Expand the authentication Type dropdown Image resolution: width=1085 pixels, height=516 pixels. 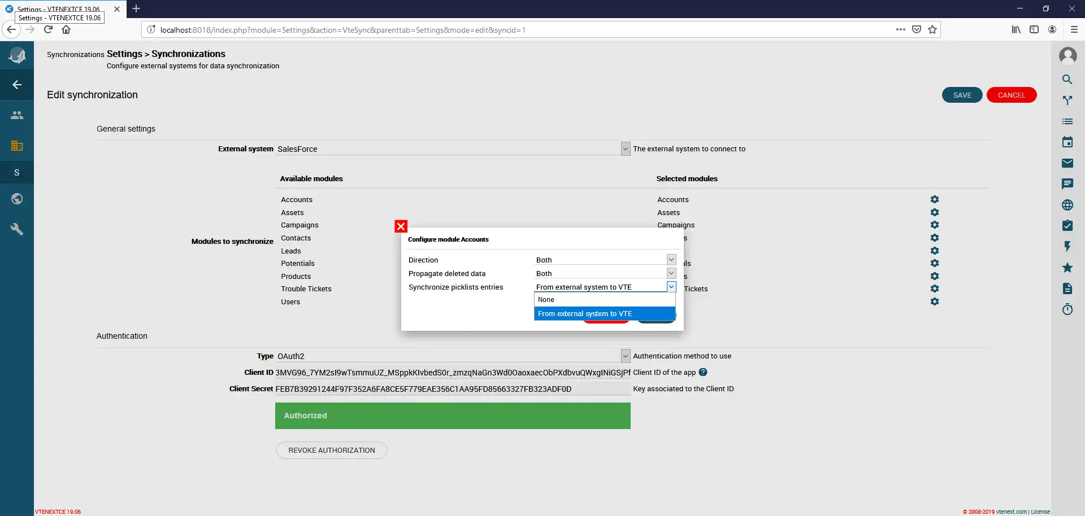coord(626,356)
